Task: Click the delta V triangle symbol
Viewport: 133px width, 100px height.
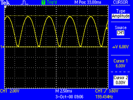Action: point(114,47)
